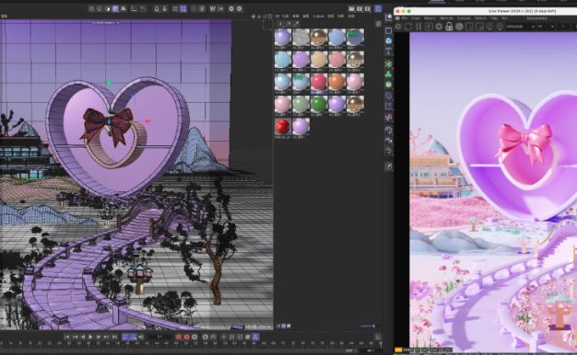This screenshot has height=355, width=577.
Task: Click the green cloner icon in side palette
Action: [x=388, y=74]
